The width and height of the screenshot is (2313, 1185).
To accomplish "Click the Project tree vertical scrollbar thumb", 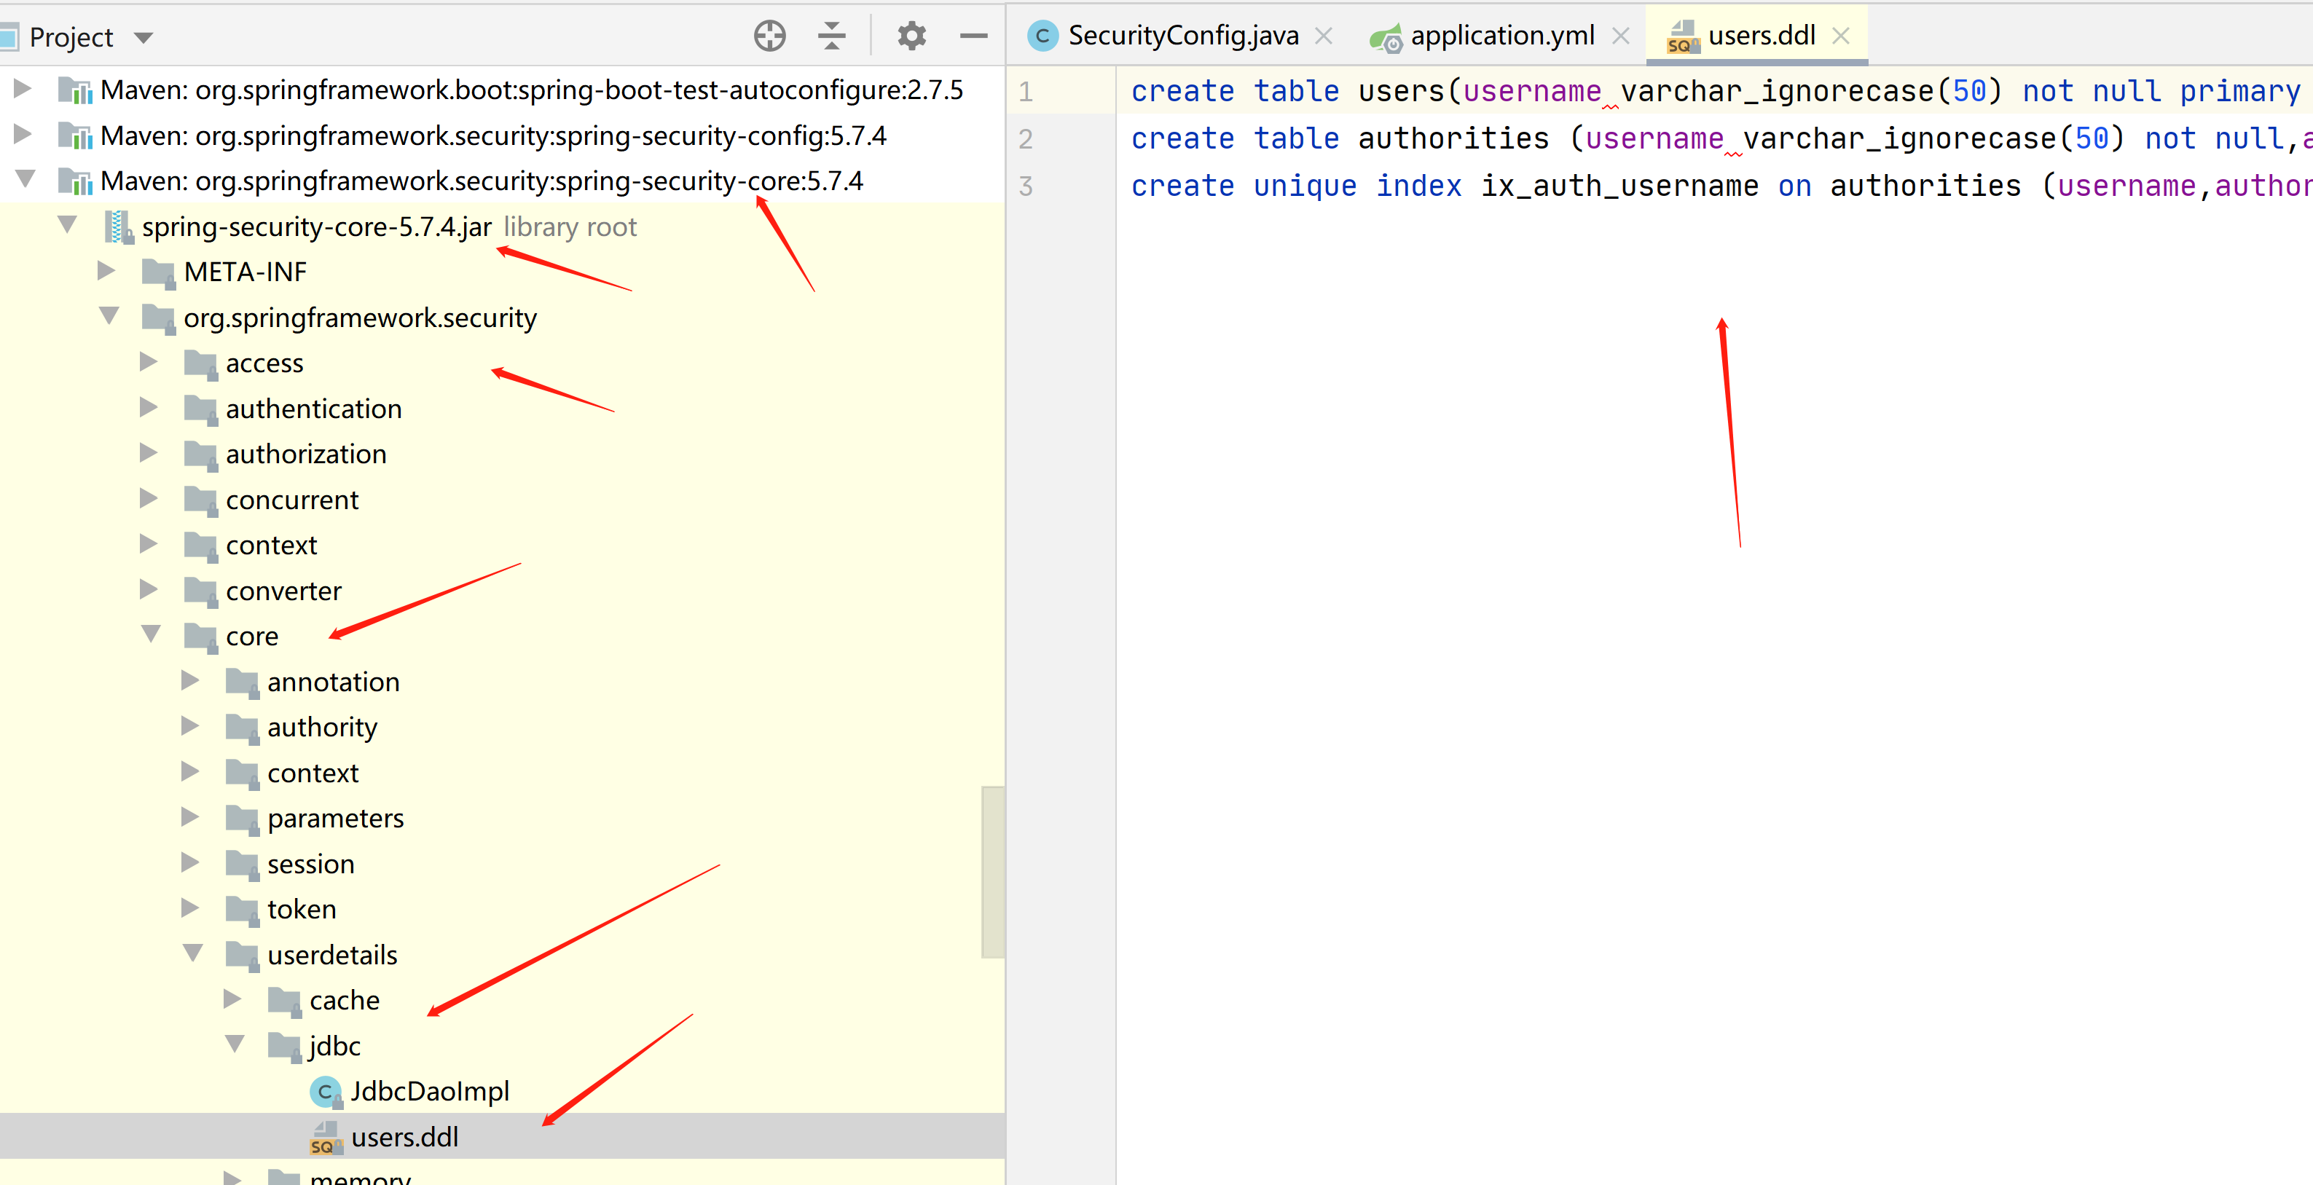I will 992,871.
